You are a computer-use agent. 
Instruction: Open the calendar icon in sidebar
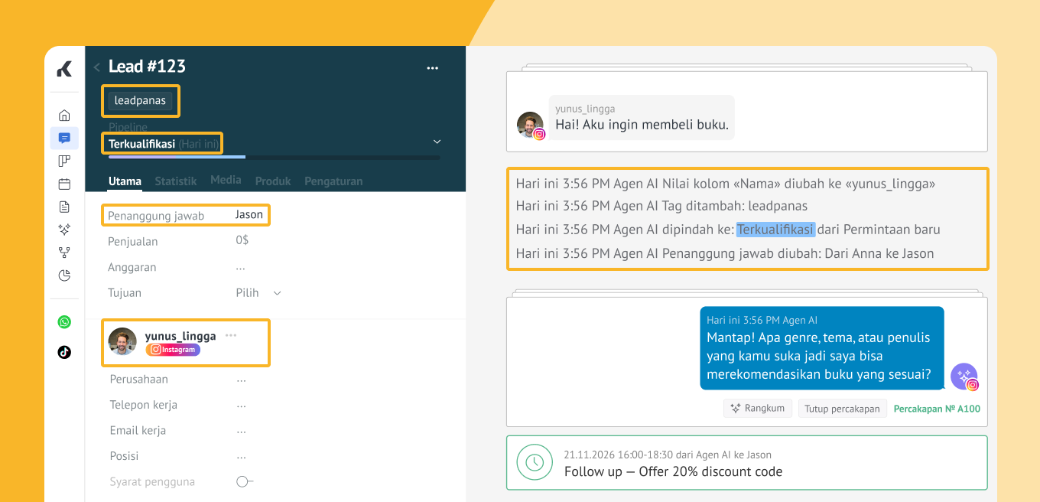(64, 184)
